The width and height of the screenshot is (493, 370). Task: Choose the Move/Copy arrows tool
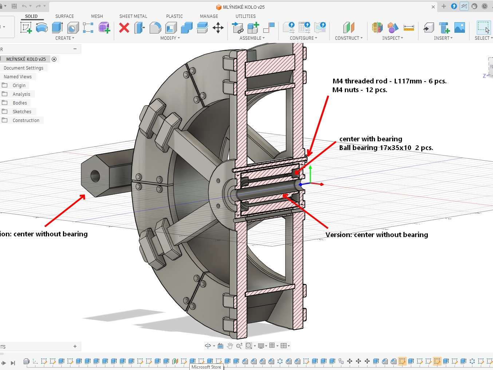coord(218,28)
